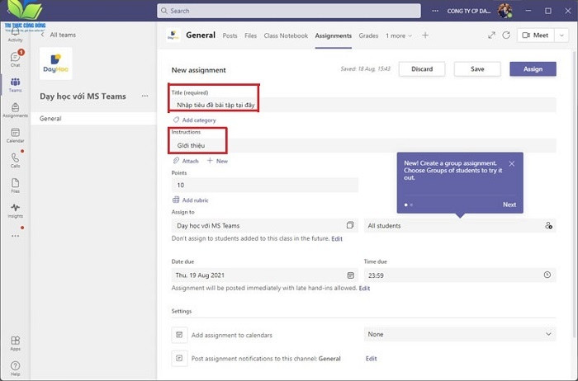Click the Title input field
The height and width of the screenshot is (381, 578).
tap(363, 105)
